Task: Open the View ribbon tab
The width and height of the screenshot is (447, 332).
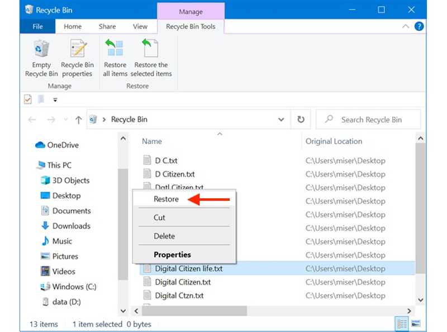Action: pos(140,26)
